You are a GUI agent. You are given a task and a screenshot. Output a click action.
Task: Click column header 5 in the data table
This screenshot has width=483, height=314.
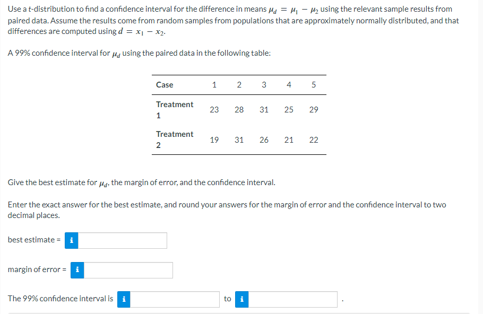click(314, 84)
